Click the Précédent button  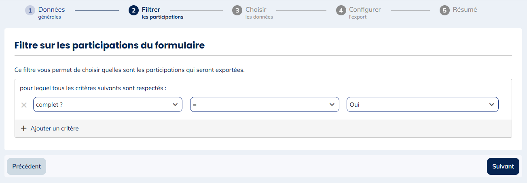[27, 166]
